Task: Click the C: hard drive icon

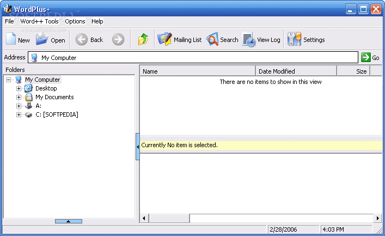Action: click(28, 114)
